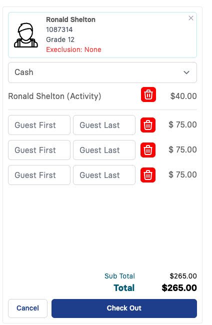Focus Guest First field in third row
This screenshot has width=212, height=325.
pos(39,175)
